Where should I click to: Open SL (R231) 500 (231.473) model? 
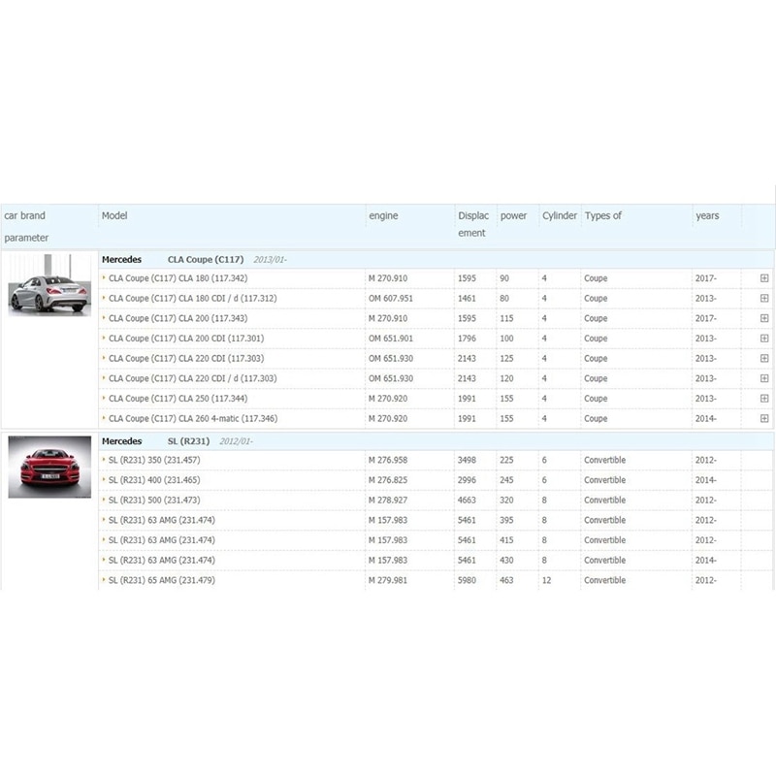tap(154, 501)
